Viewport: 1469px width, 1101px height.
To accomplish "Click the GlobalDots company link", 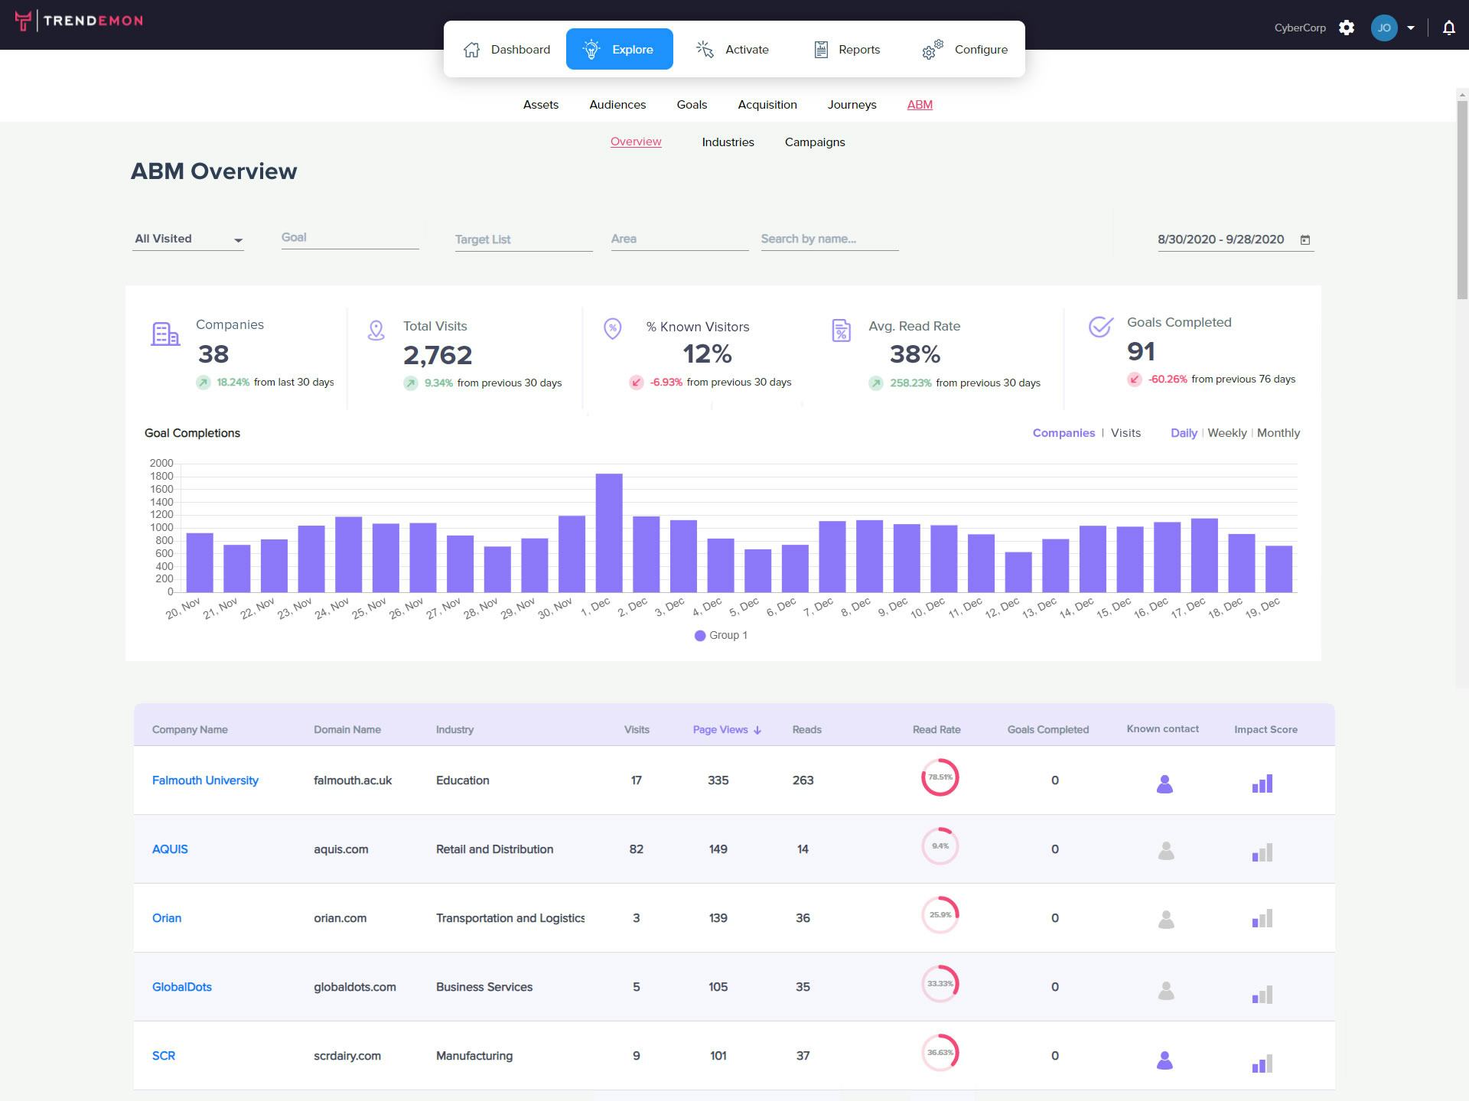I will pos(181,986).
